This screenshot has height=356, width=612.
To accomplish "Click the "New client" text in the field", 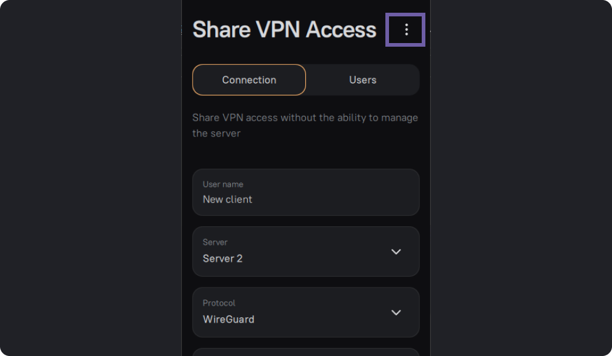I will click(x=227, y=199).
